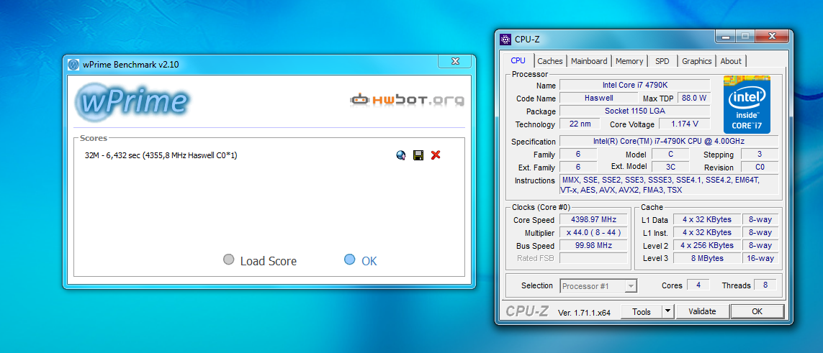Click the Model C value
The image size is (823, 353).
(670, 154)
